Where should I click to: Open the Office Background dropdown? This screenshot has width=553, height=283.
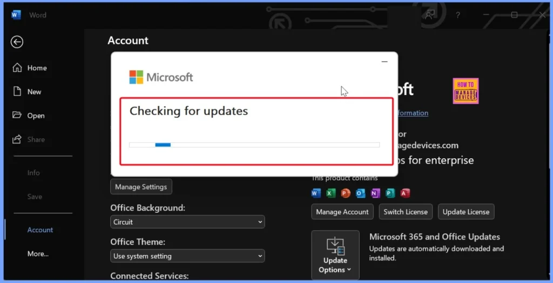tap(187, 222)
